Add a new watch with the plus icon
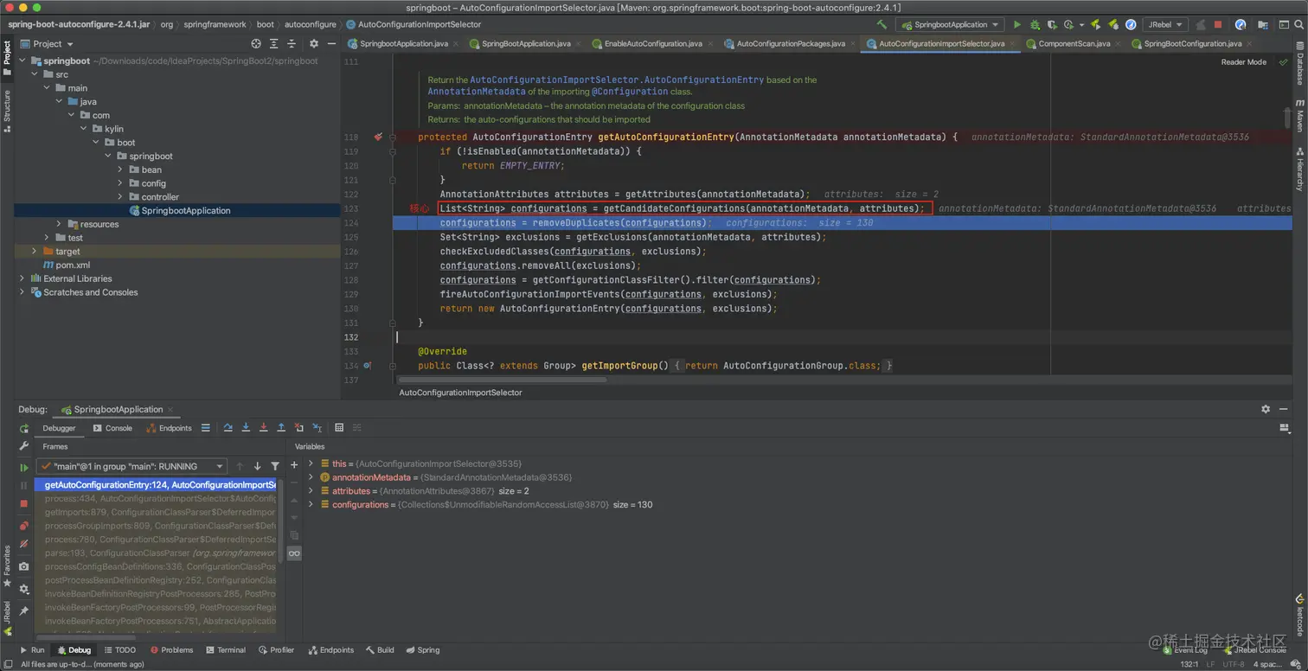The image size is (1308, 671). [294, 465]
